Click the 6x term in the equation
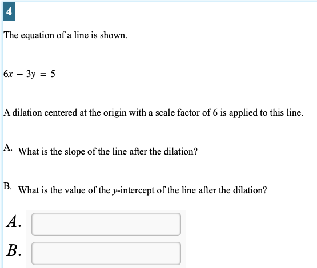The height and width of the screenshot is (268, 317). point(8,74)
